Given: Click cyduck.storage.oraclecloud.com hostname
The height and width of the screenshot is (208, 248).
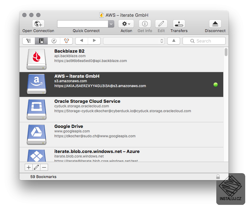Looking at the screenshot, I should point(82,106).
